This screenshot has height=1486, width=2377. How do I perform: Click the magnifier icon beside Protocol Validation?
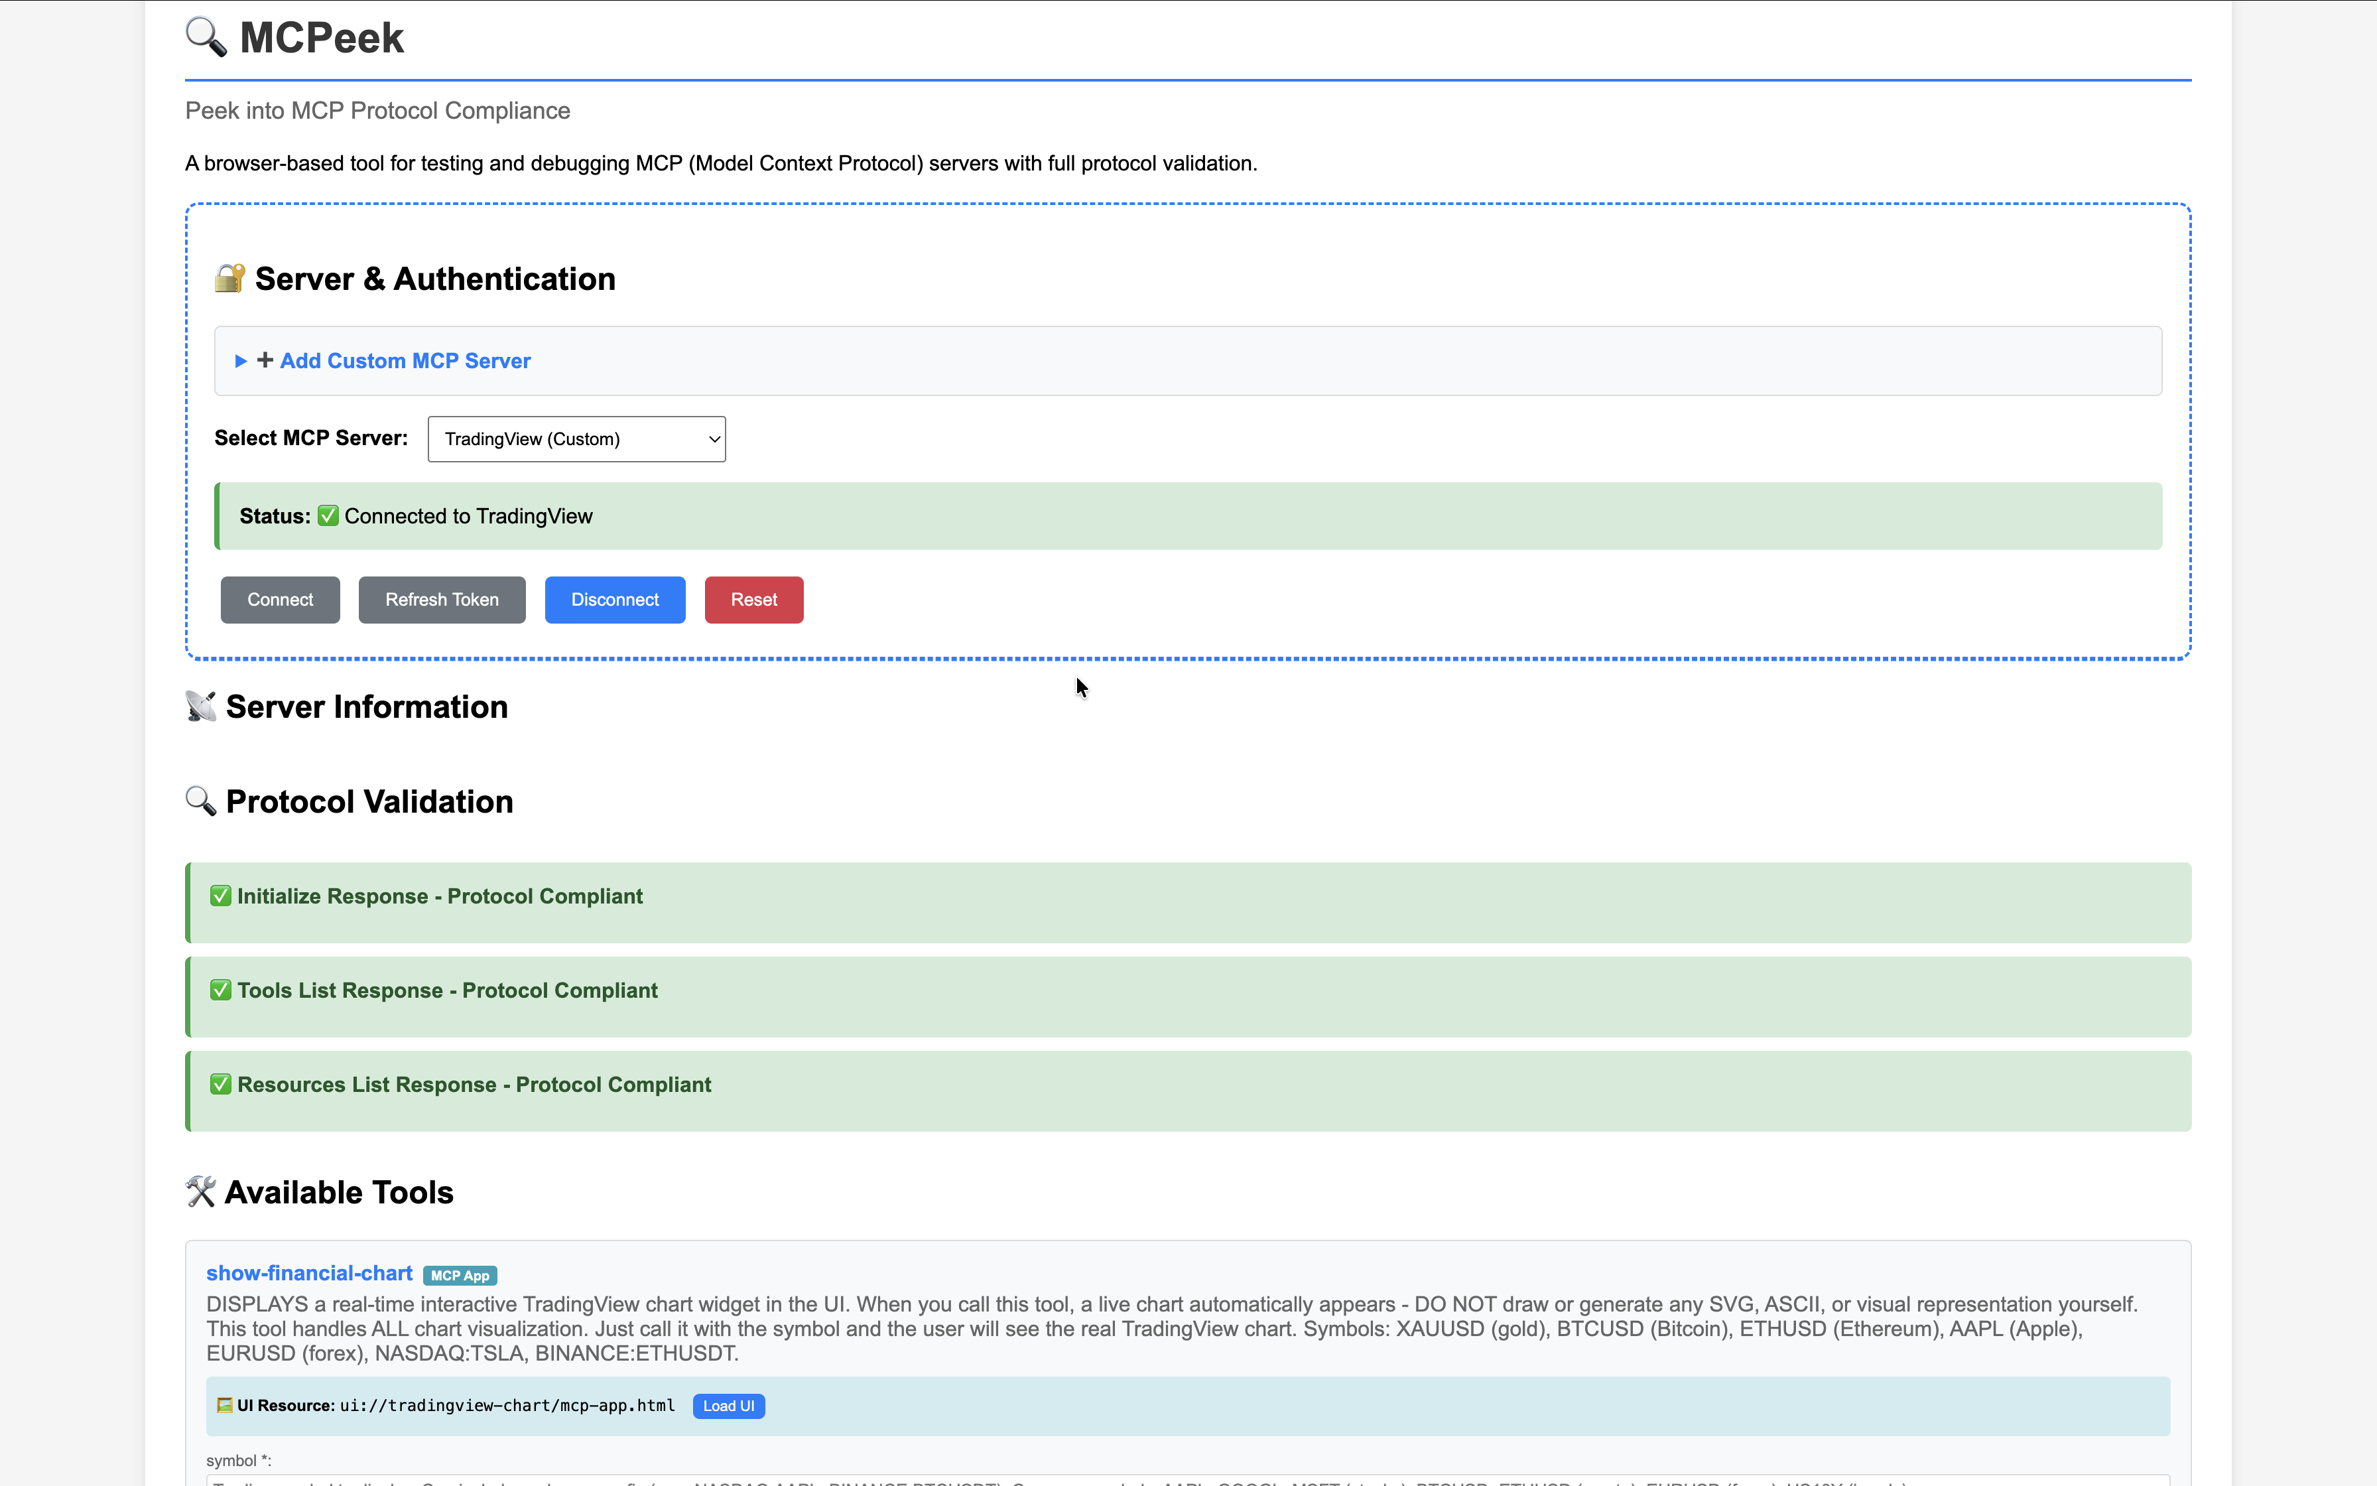[x=200, y=801]
